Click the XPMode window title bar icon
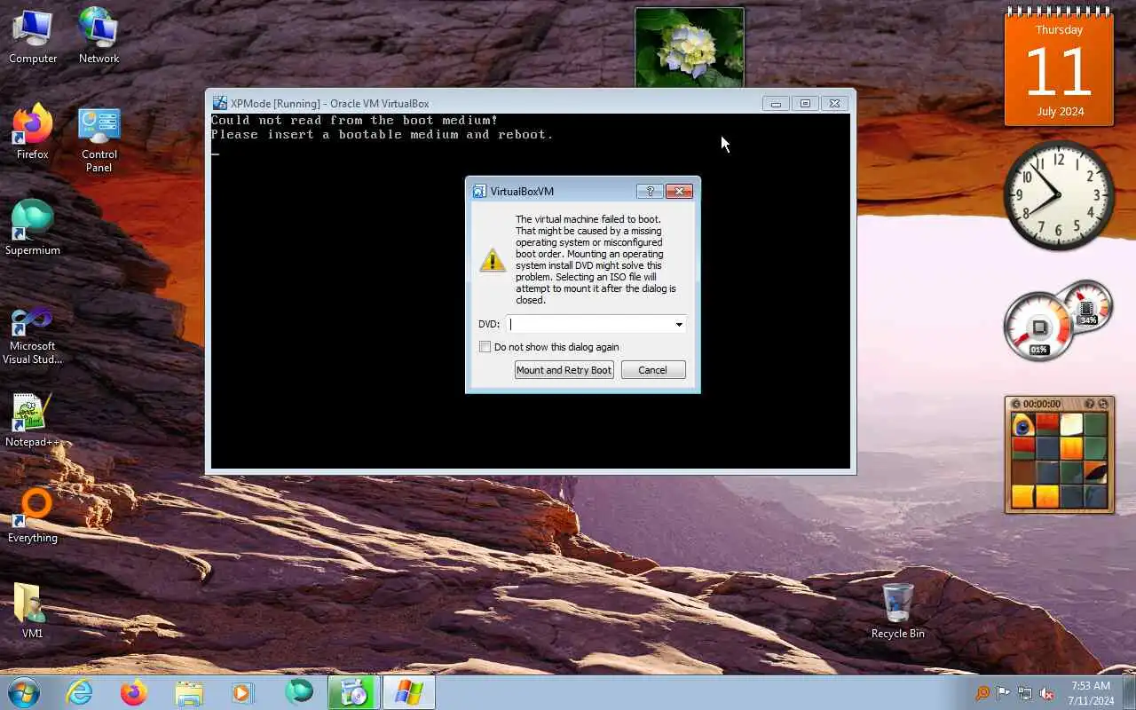 pos(219,104)
